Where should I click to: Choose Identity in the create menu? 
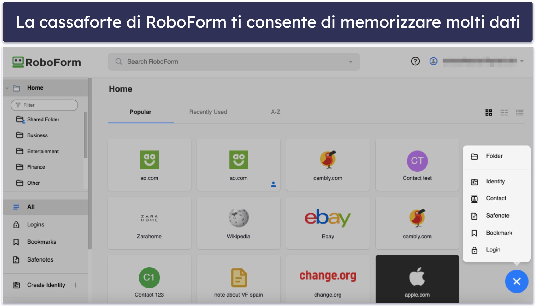click(x=496, y=182)
